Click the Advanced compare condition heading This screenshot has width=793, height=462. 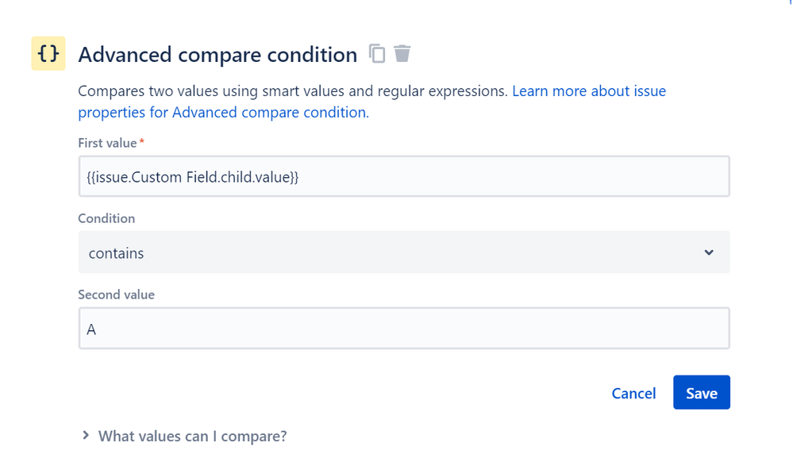pyautogui.click(x=217, y=55)
